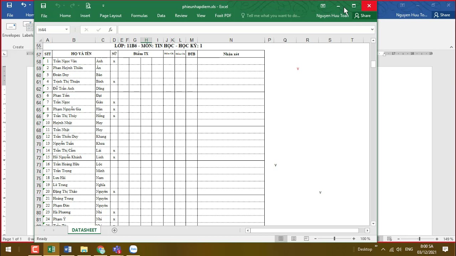This screenshot has height=256, width=456.
Task: Switch to the Review tab
Action: pos(181,16)
